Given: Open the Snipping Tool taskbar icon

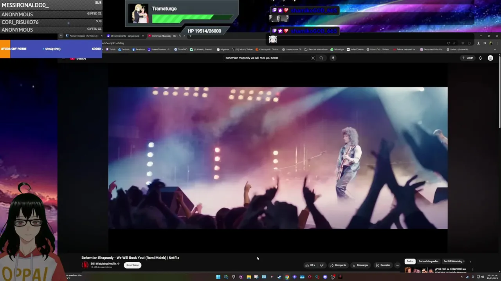Looking at the screenshot, I should coord(256,277).
